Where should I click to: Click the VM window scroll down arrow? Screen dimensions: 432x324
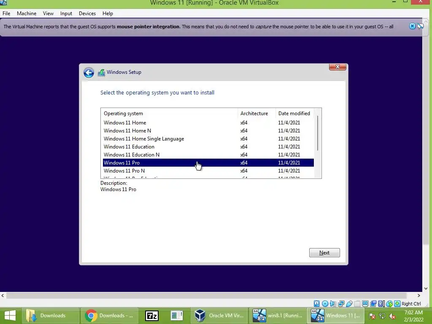point(426,289)
